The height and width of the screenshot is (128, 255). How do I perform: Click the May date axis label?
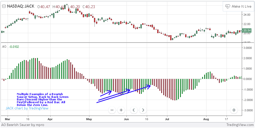pyautogui.click(x=89, y=119)
